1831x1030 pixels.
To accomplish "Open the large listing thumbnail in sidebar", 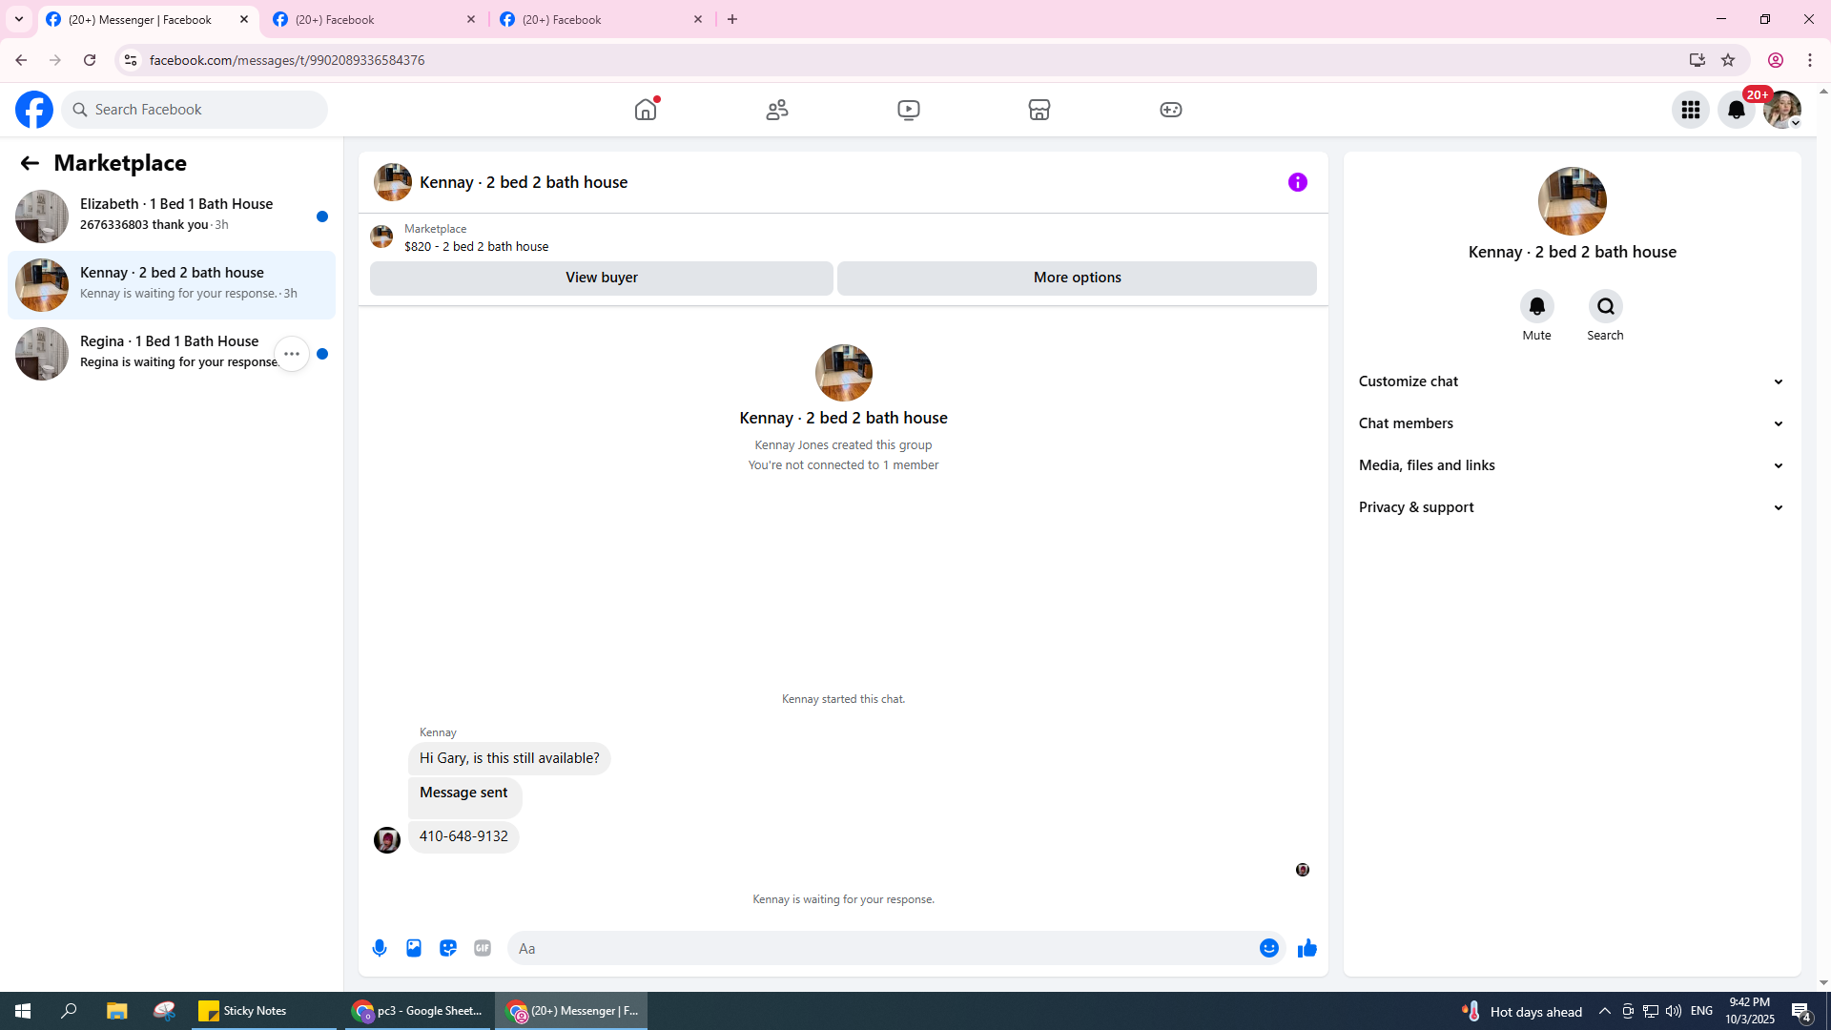I will 1573,201.
